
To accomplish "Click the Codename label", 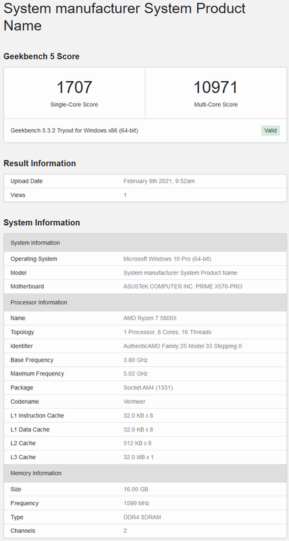I will [25, 402].
